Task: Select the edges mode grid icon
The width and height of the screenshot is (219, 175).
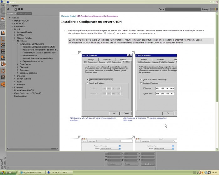Action: (3, 52)
